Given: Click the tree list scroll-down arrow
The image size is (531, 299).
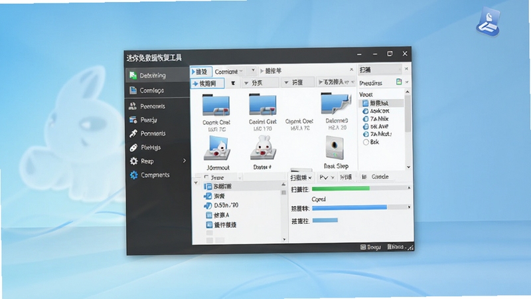Looking at the screenshot, I should coord(284,239).
